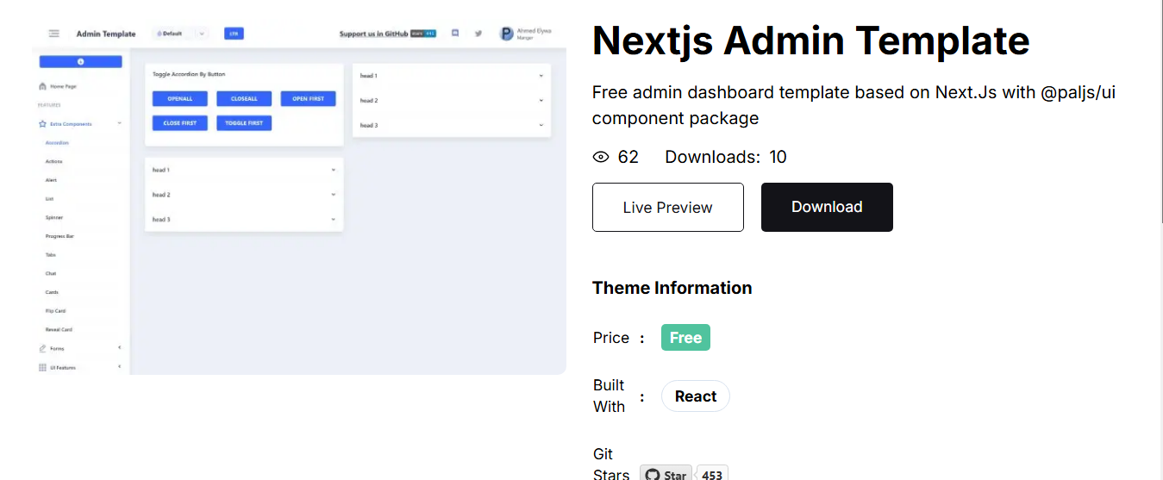
Task: Click the 'Theme Information' heading
Action: [672, 288]
